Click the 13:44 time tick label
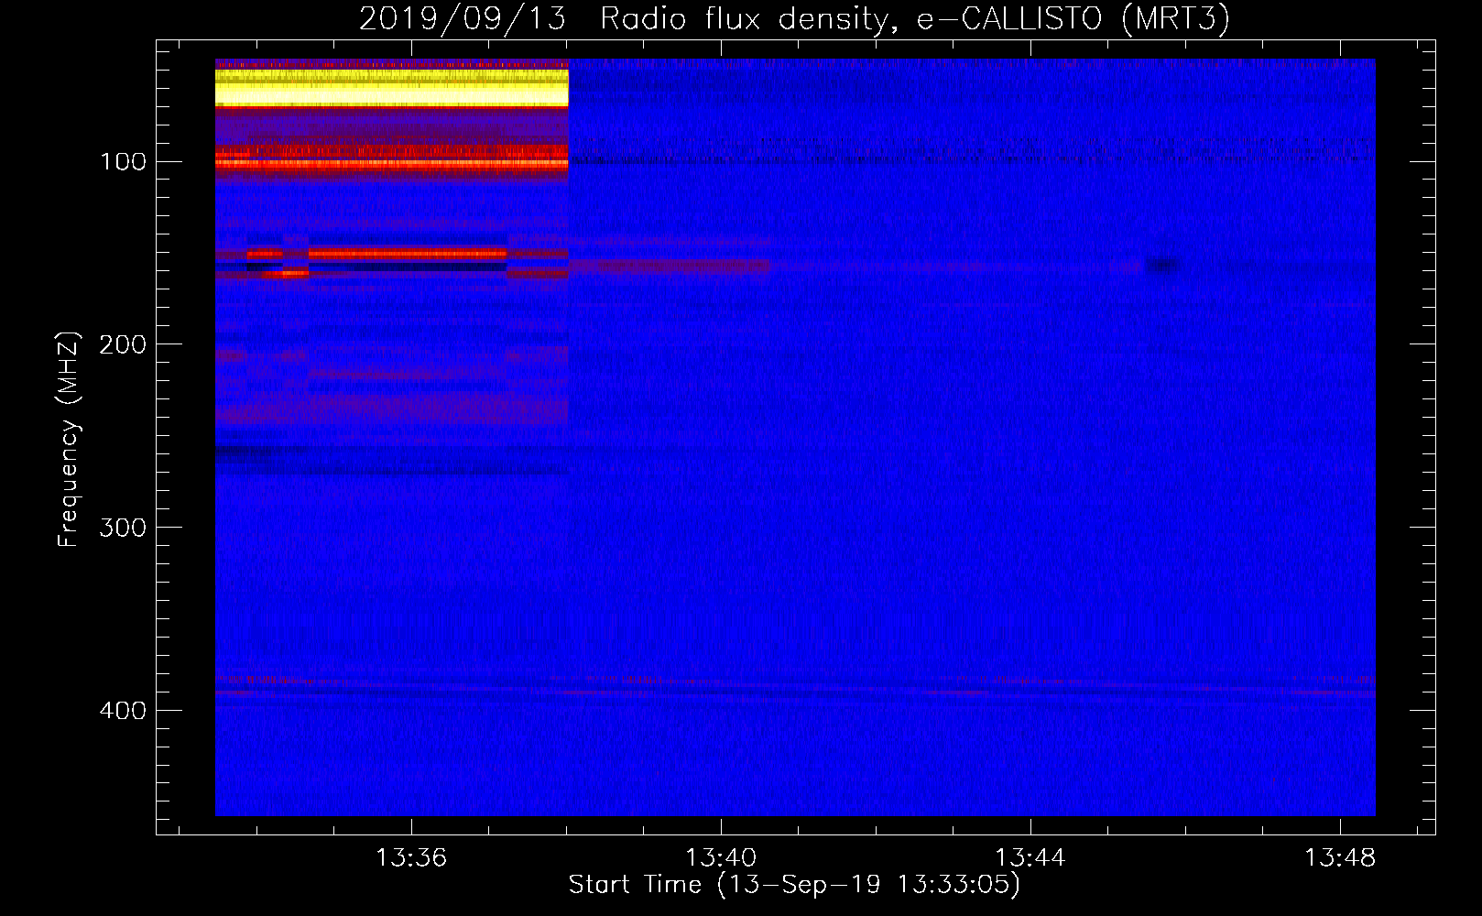This screenshot has width=1482, height=916. coord(1030,857)
